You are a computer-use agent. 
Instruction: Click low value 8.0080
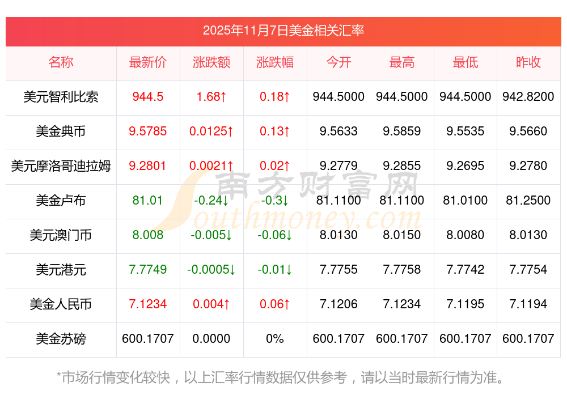(466, 235)
